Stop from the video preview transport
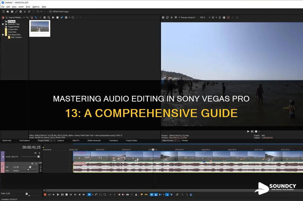Image resolution: width=303 pixels, height=201 pixels. pos(256,132)
